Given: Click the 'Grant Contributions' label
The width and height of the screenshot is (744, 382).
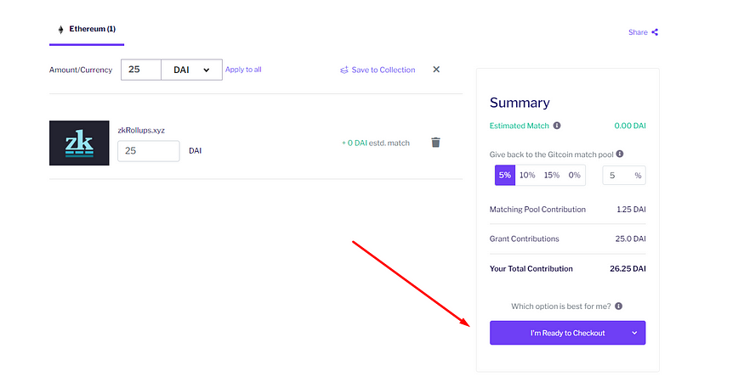Looking at the screenshot, I should (x=525, y=239).
